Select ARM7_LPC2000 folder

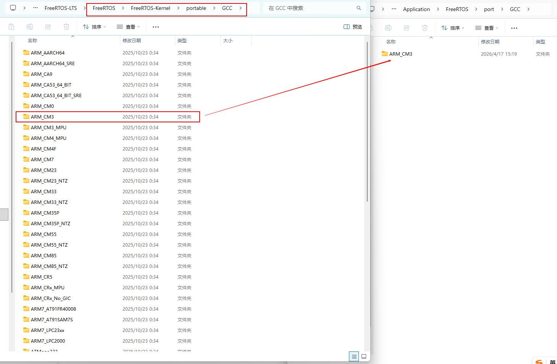click(48, 341)
